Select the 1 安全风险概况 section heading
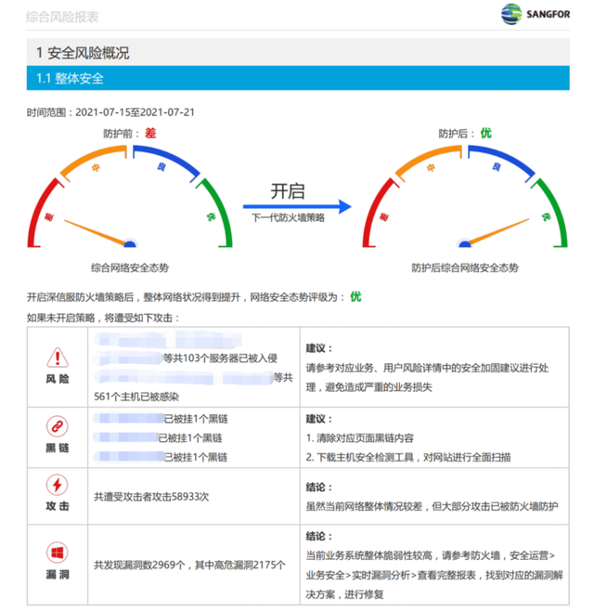 click(x=298, y=52)
